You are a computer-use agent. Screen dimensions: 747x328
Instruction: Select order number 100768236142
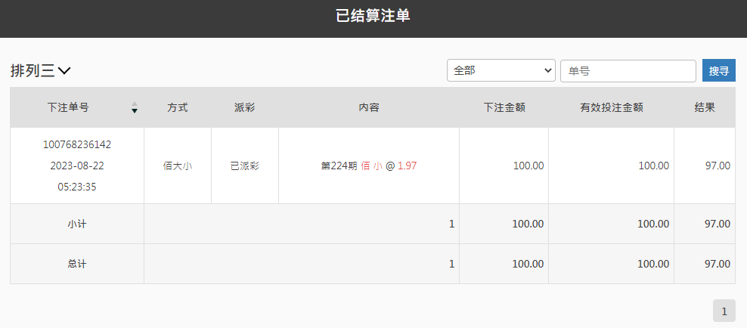click(x=77, y=144)
